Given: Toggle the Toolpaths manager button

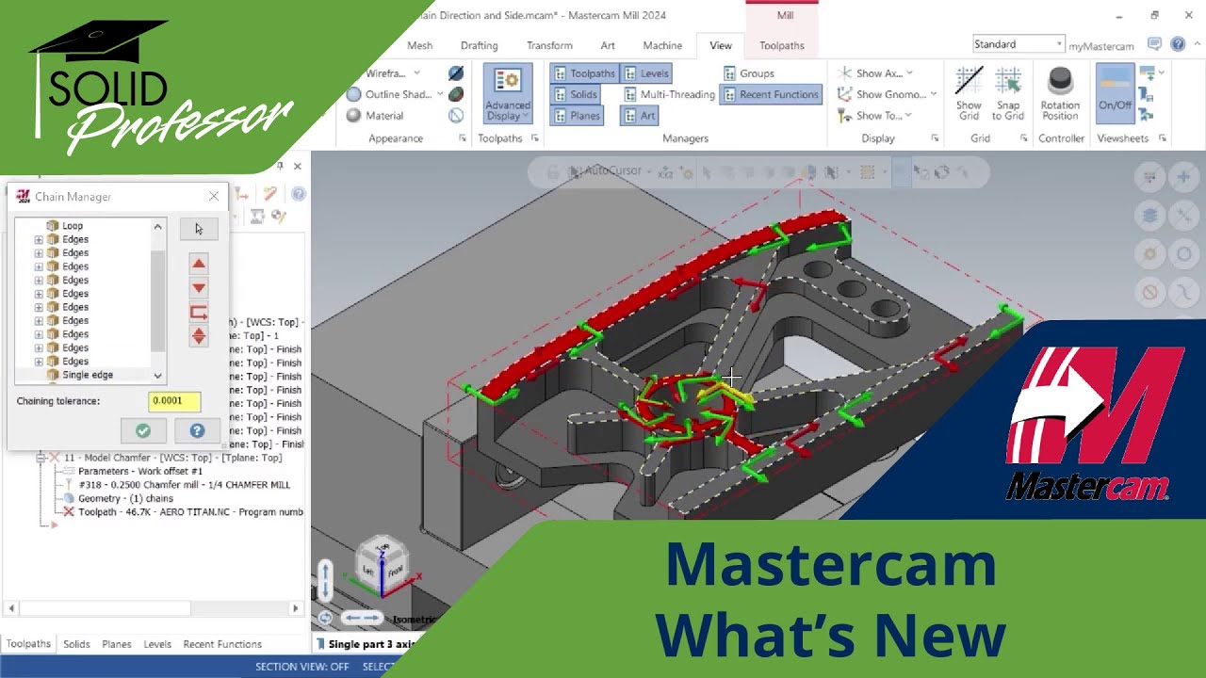Looking at the screenshot, I should coord(583,73).
